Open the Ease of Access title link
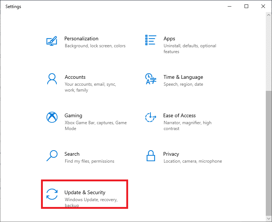This screenshot has width=272, height=222. tap(179, 115)
